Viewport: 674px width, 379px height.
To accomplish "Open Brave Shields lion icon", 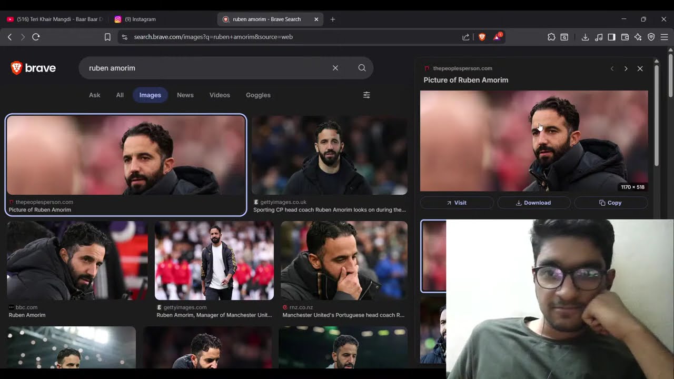I will click(x=482, y=37).
